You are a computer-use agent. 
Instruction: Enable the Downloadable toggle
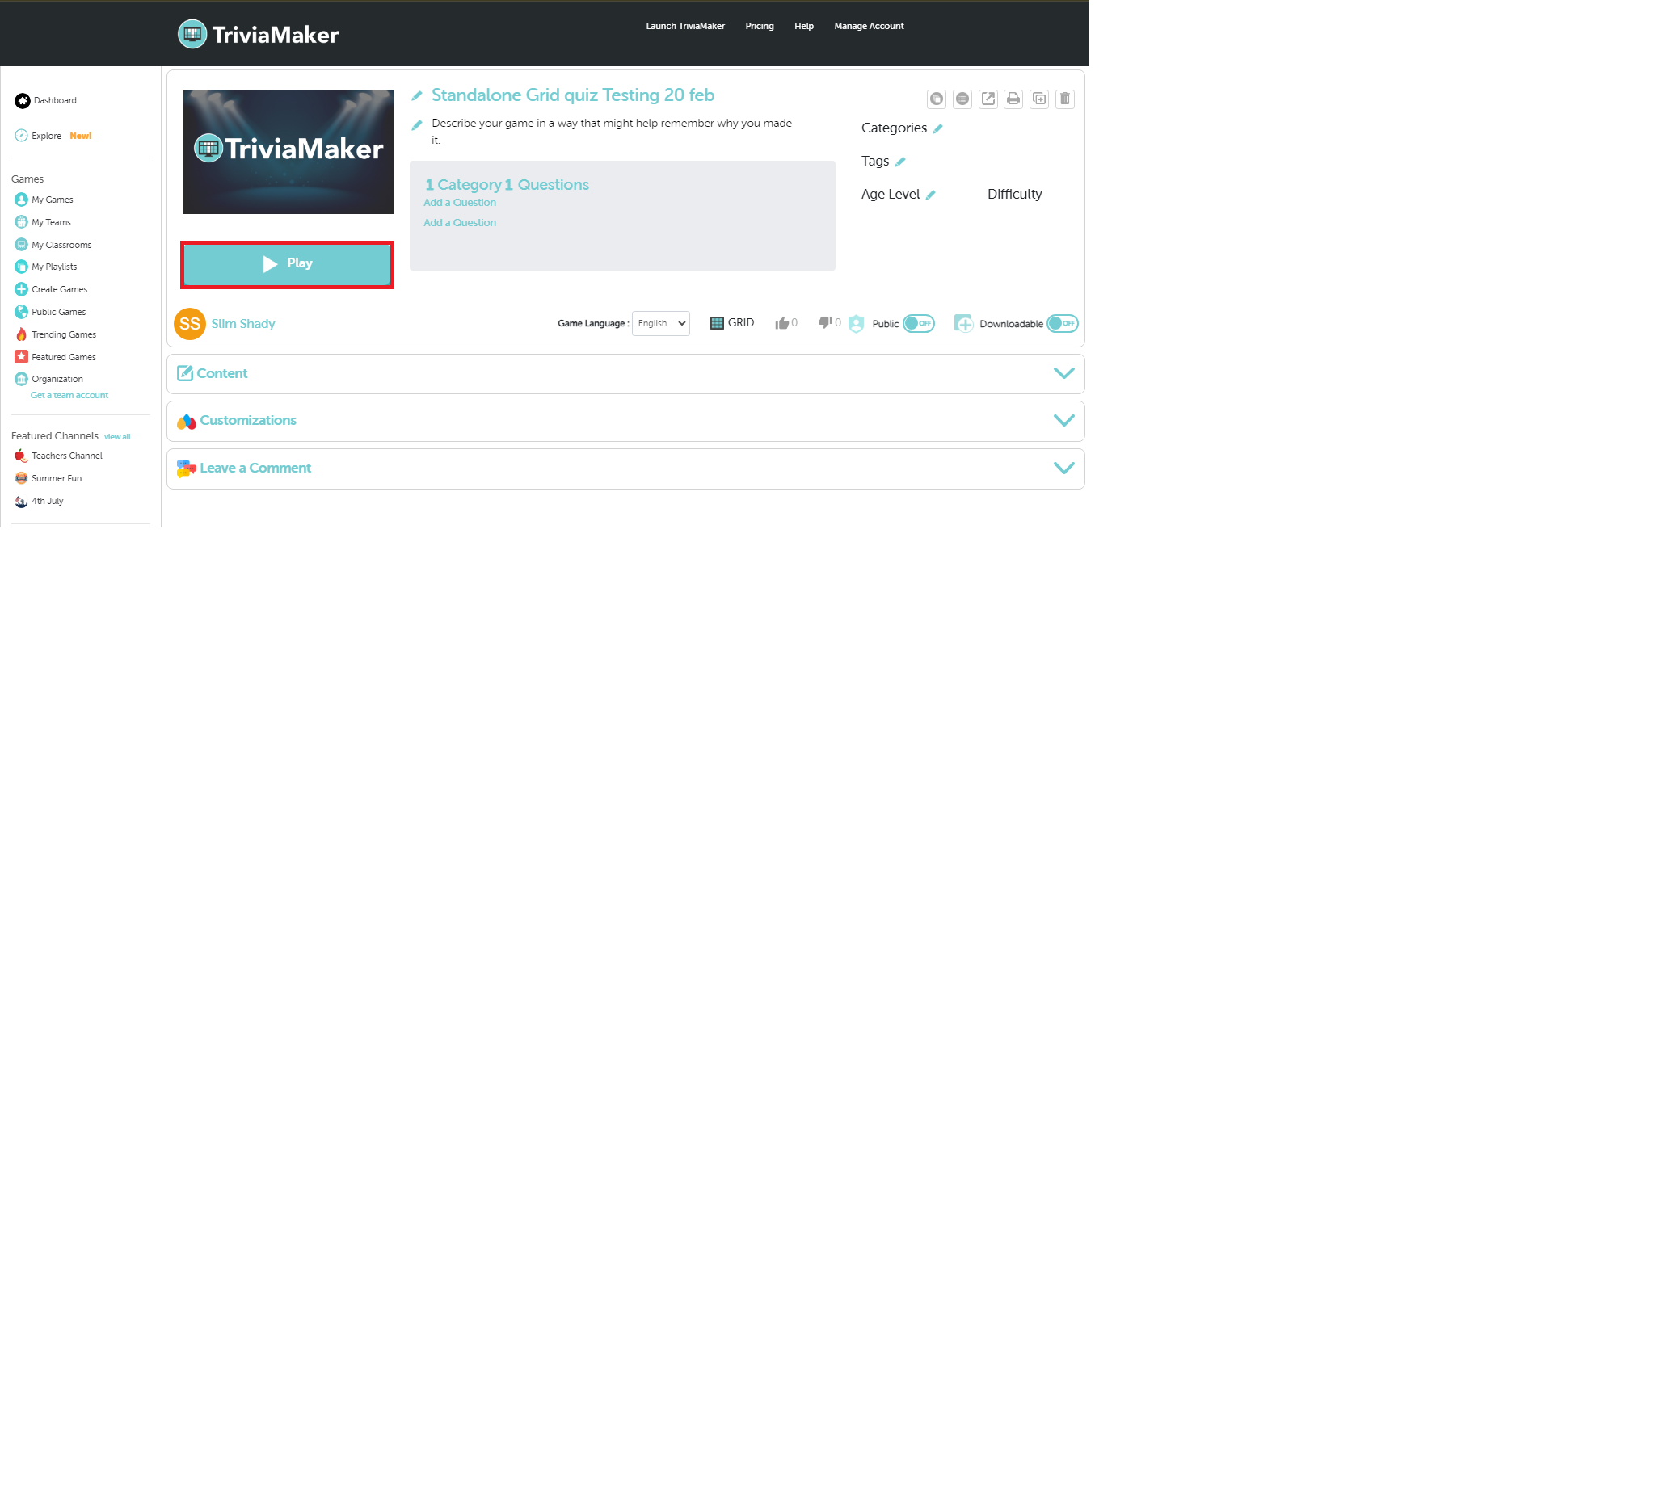pos(1062,323)
